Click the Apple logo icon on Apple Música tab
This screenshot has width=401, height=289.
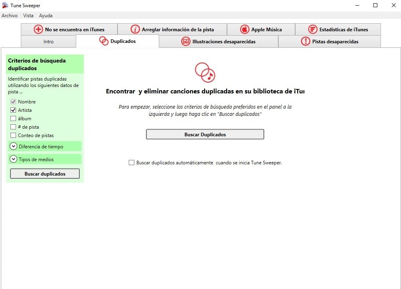pos(245,29)
